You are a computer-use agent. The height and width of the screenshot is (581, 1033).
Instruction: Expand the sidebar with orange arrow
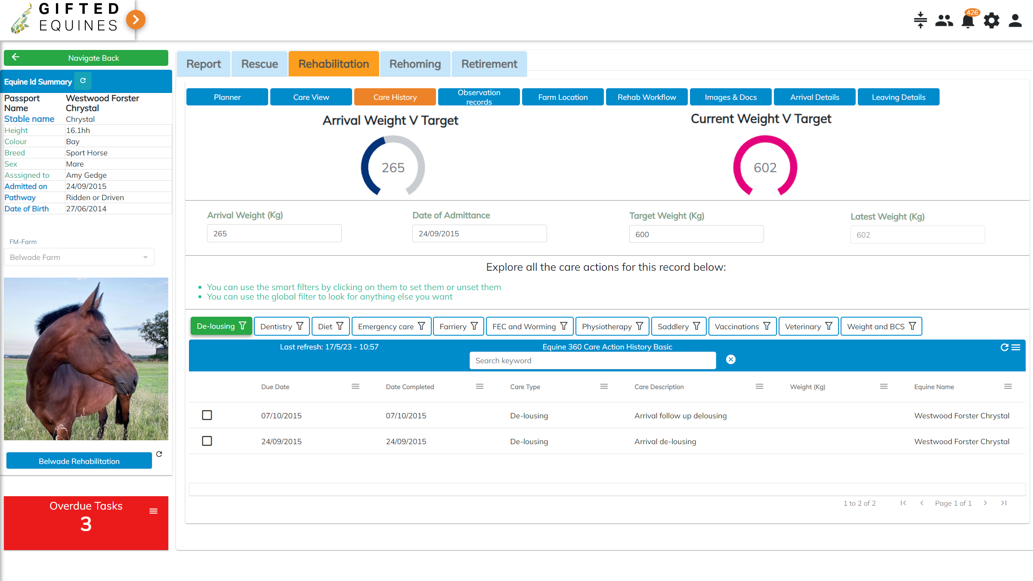point(136,19)
